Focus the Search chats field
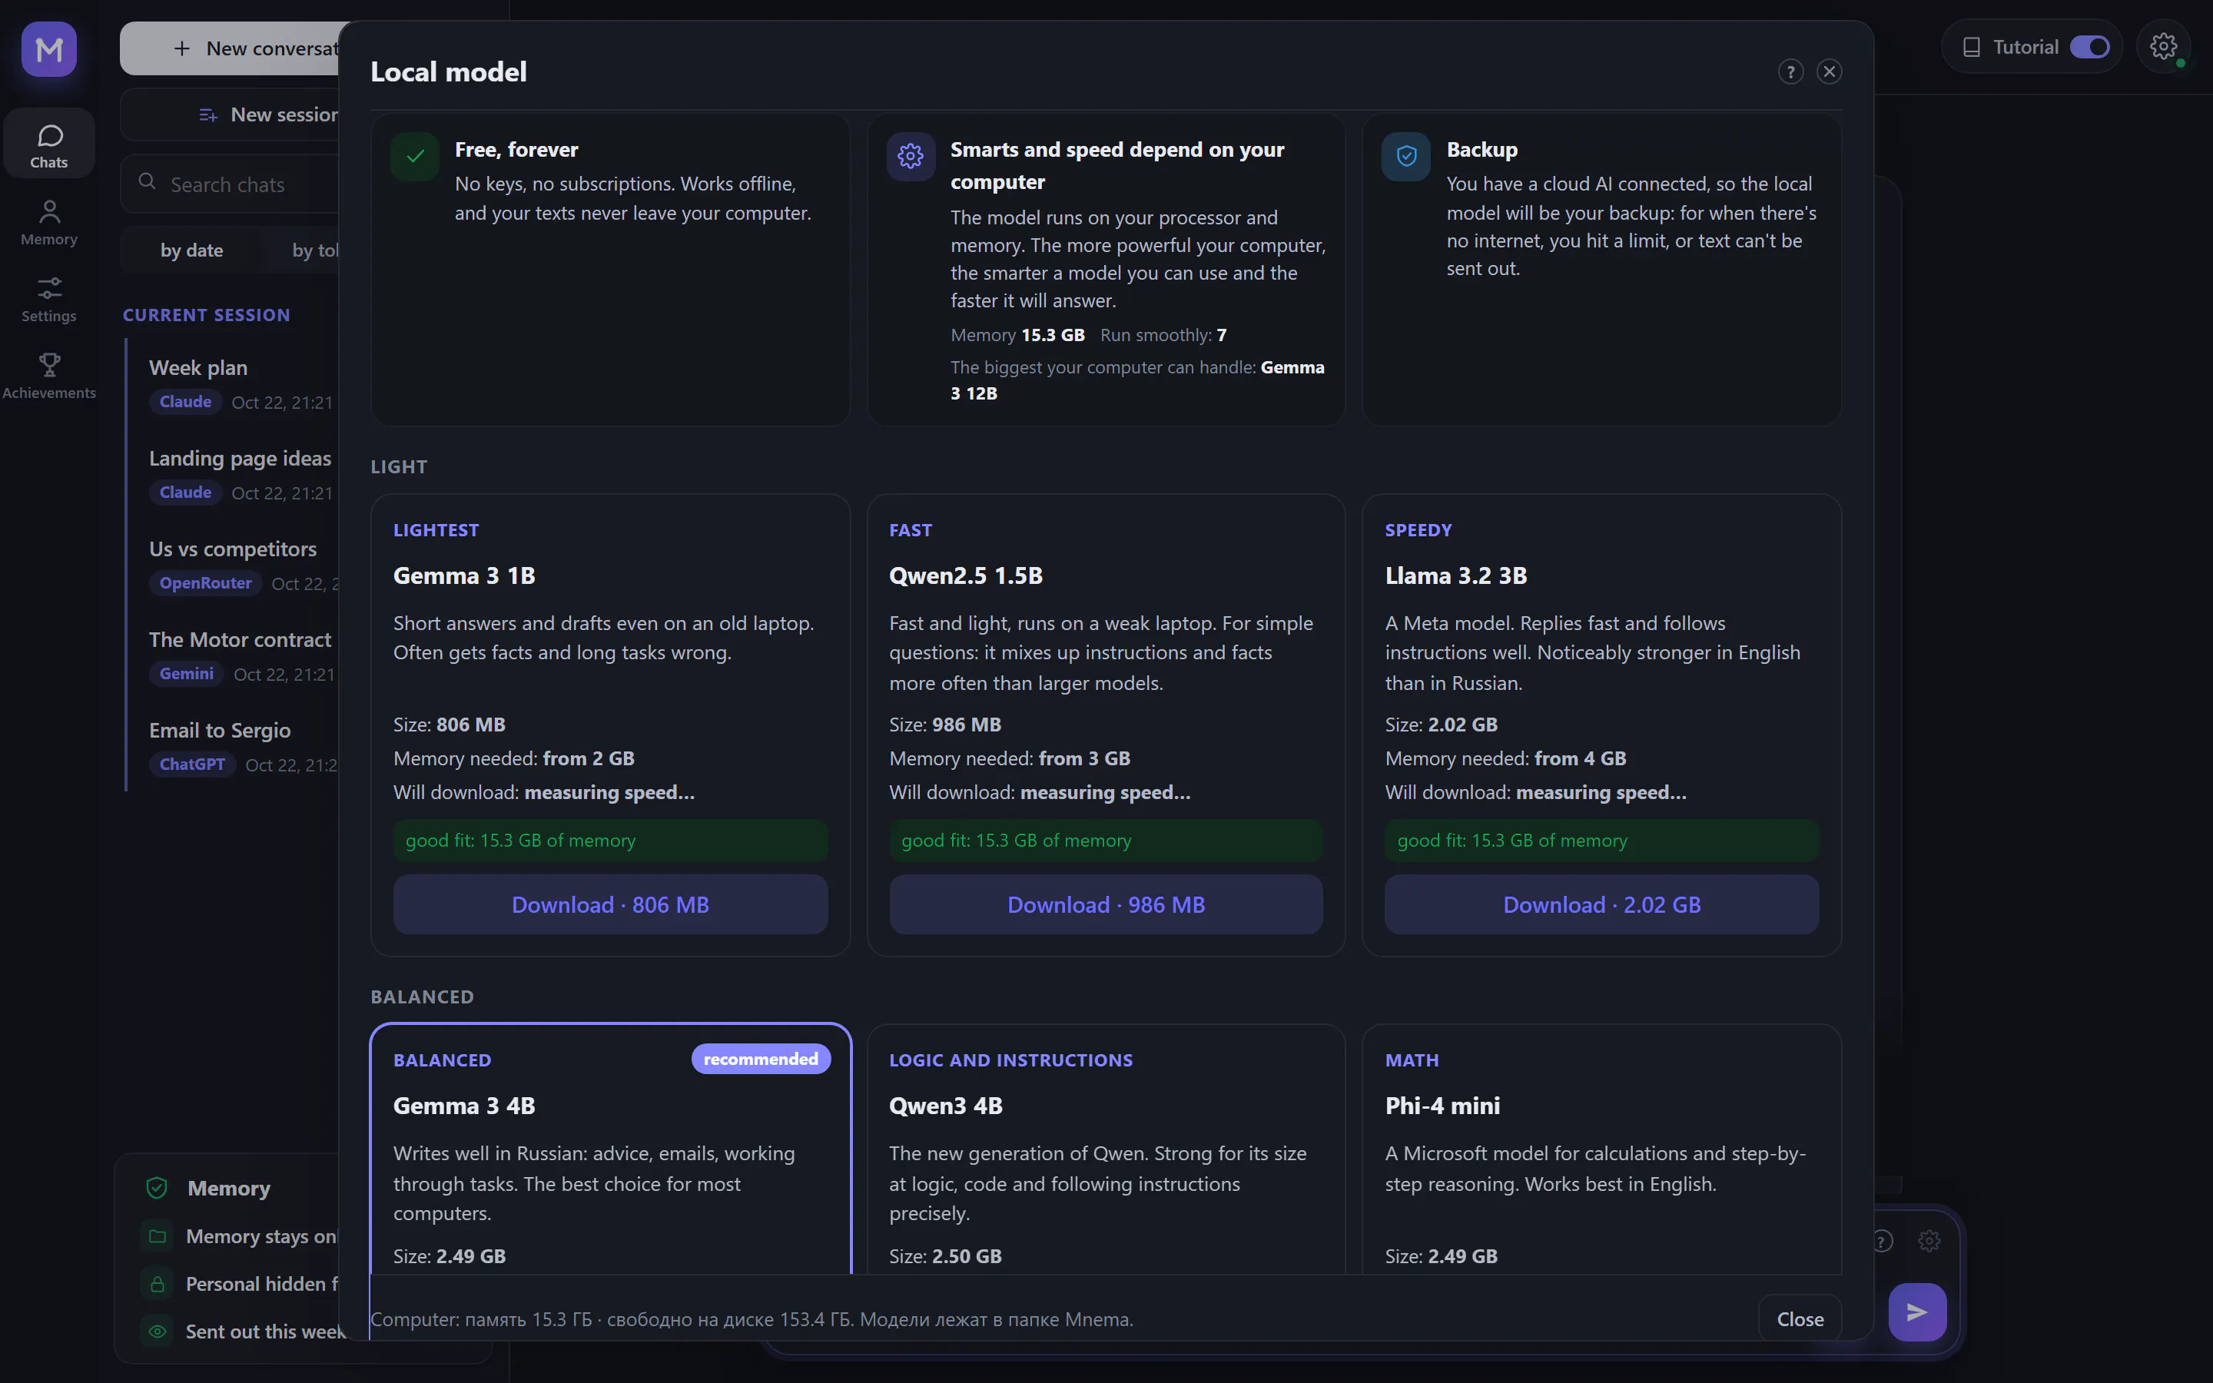The height and width of the screenshot is (1383, 2213). (230, 184)
